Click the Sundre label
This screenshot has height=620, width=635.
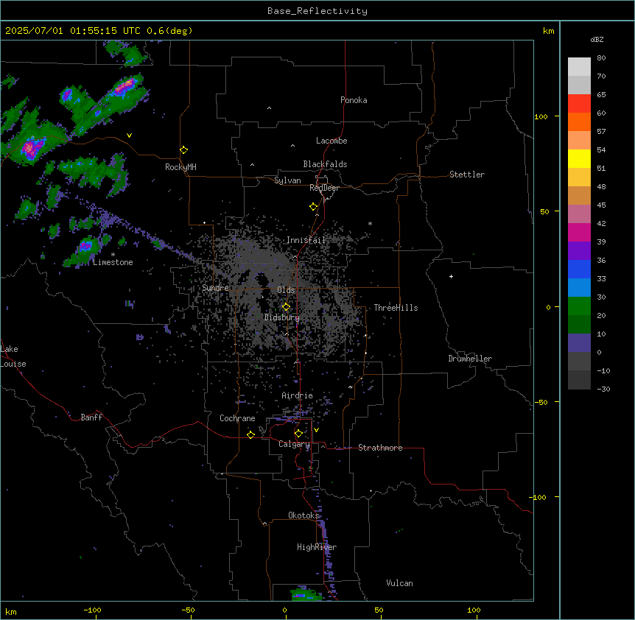(215, 288)
